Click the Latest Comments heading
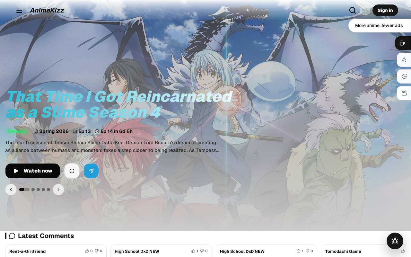This screenshot has height=257, width=411. click(x=46, y=236)
